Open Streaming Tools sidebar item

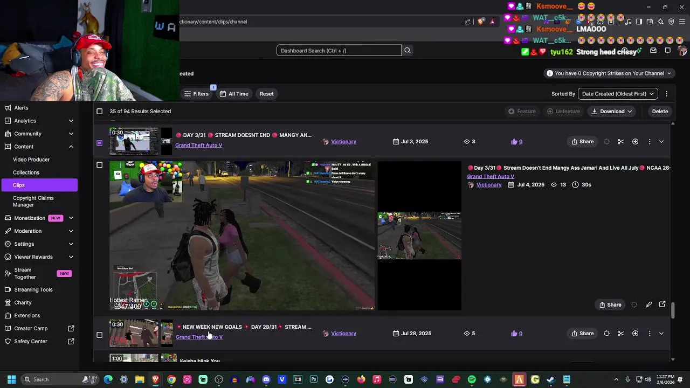click(x=33, y=289)
